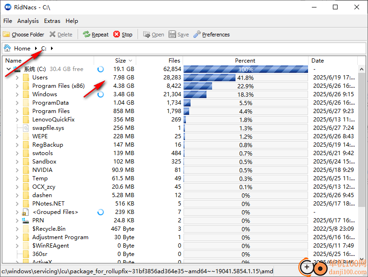Viewport: 368px width, 277px height.
Task: Click the Repeat button label
Action: pos(100,35)
